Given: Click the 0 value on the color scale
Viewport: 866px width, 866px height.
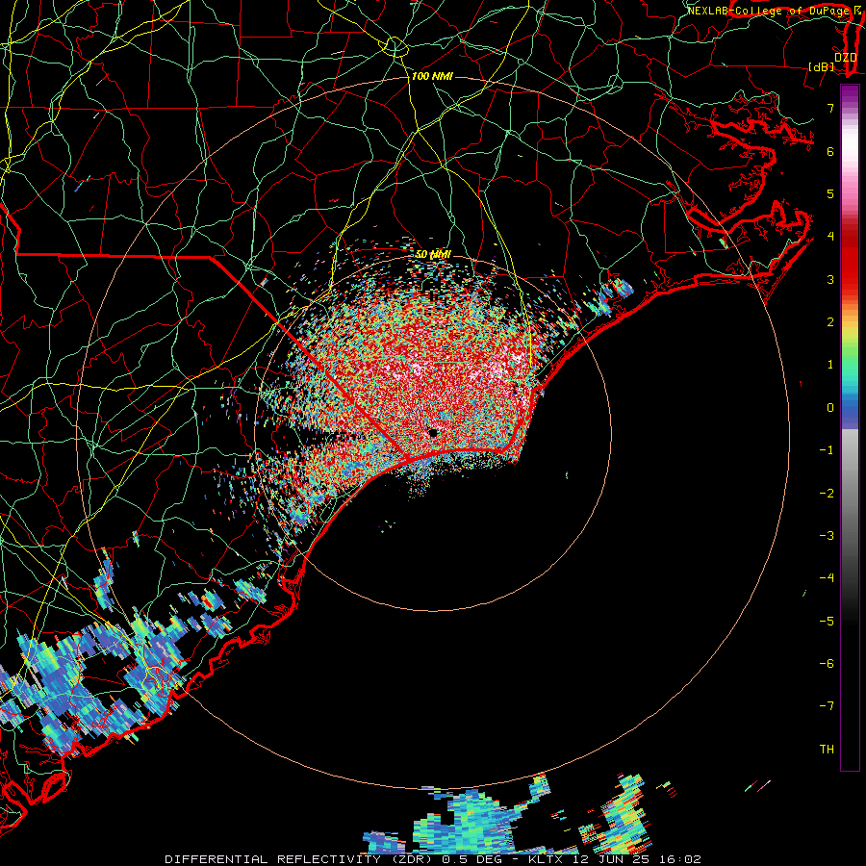Looking at the screenshot, I should (x=830, y=408).
